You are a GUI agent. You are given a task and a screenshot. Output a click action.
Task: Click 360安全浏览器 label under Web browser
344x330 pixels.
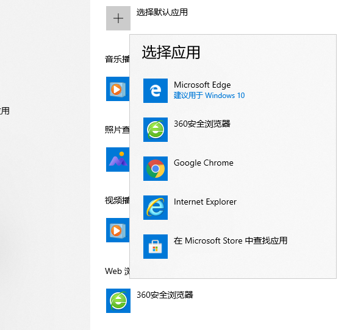point(165,295)
